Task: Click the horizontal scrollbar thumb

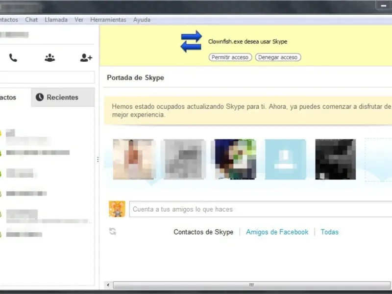Action: [251, 285]
